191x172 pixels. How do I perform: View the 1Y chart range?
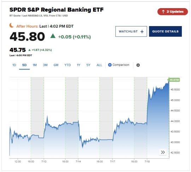(x=79, y=65)
